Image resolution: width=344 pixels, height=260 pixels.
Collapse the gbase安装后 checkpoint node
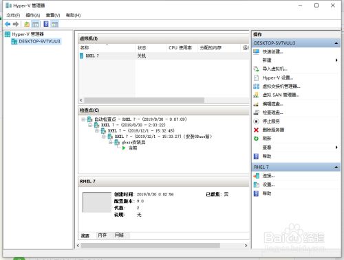click(x=111, y=142)
